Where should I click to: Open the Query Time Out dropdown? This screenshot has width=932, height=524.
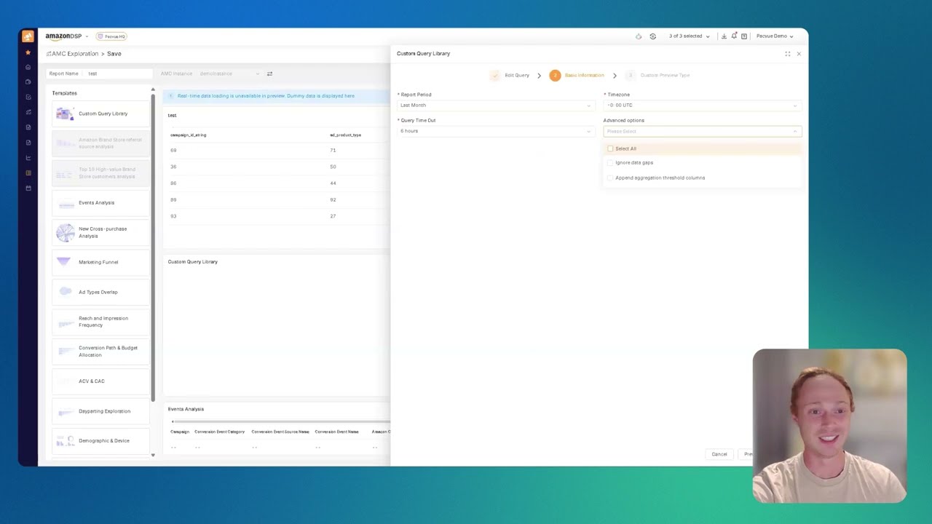[x=495, y=131]
